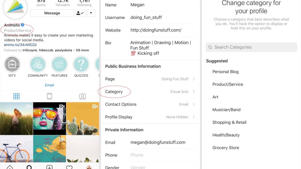Open the IGTV story highlight
This screenshot has width=301, height=169.
tap(12, 65)
